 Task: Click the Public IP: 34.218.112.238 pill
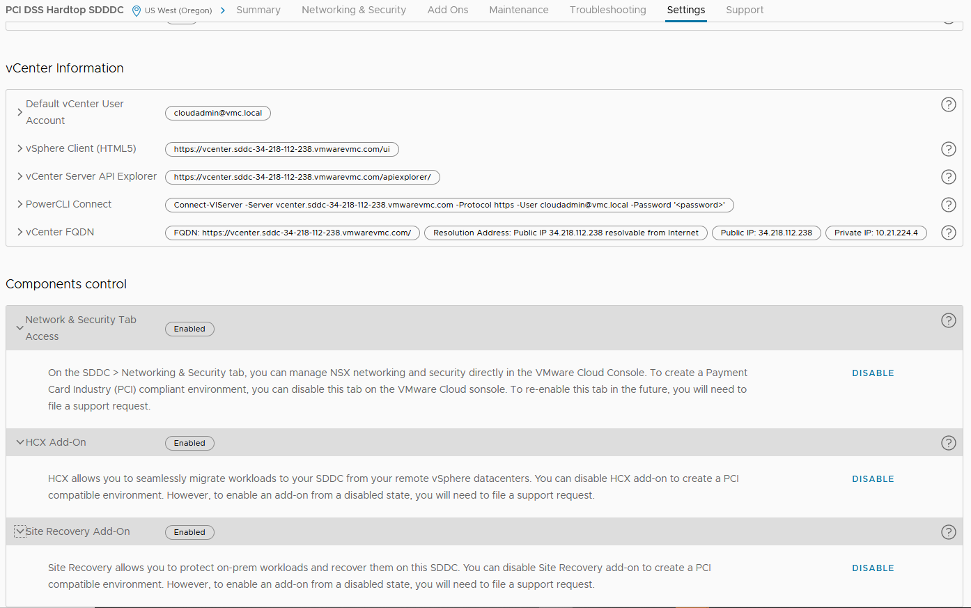[766, 233]
